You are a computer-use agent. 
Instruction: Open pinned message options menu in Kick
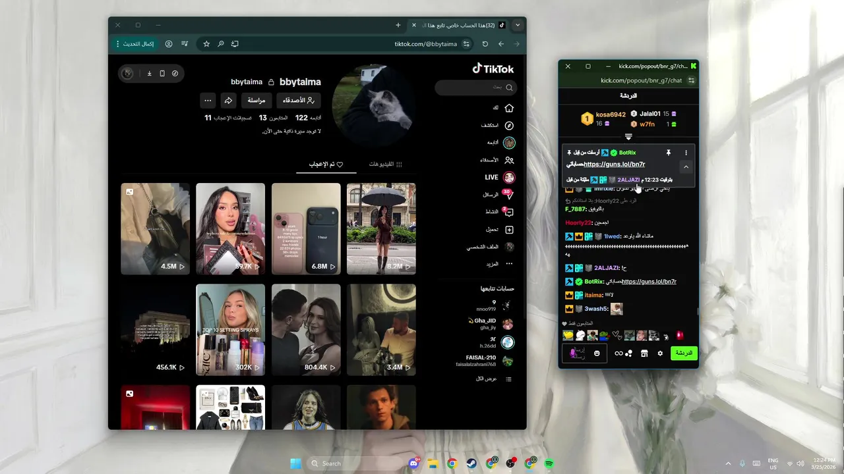[686, 153]
